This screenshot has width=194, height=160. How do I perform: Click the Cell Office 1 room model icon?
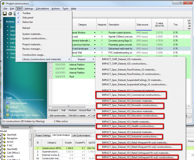4,153
